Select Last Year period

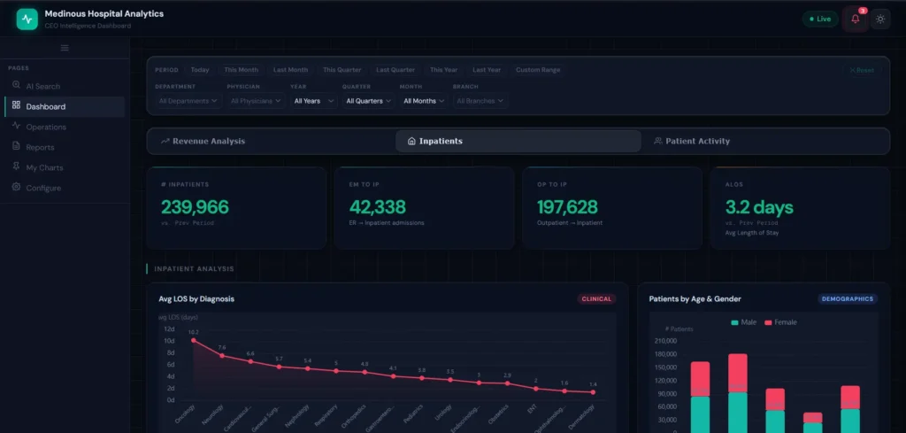[x=487, y=69]
